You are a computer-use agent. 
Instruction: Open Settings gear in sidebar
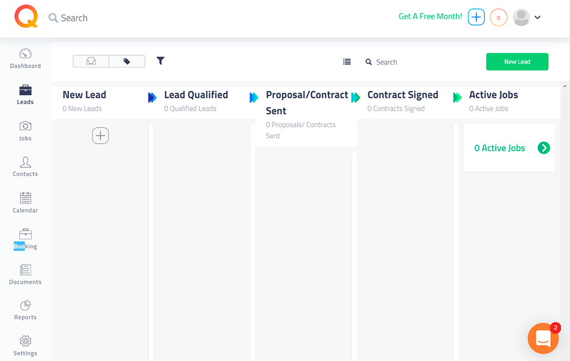point(25,346)
